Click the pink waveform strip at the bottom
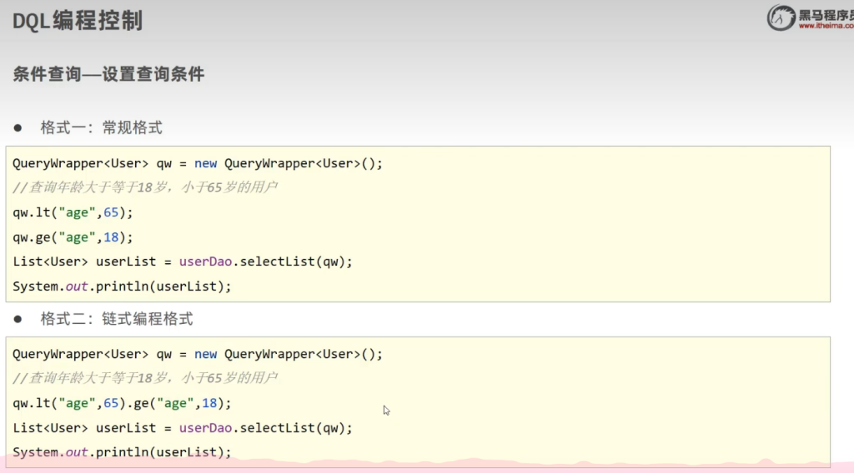854x473 pixels. tap(500, 465)
